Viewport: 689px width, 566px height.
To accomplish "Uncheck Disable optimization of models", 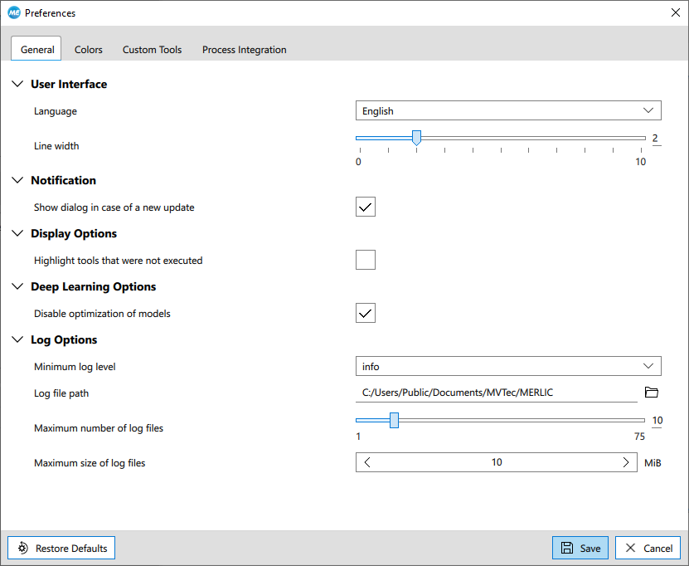I will click(x=366, y=313).
